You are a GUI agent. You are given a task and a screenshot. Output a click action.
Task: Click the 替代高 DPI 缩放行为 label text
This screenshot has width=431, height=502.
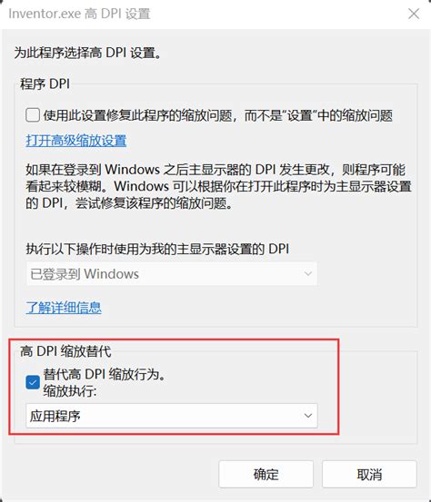(105, 374)
